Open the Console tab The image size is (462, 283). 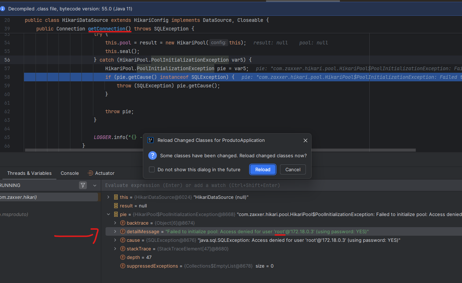[x=70, y=173]
